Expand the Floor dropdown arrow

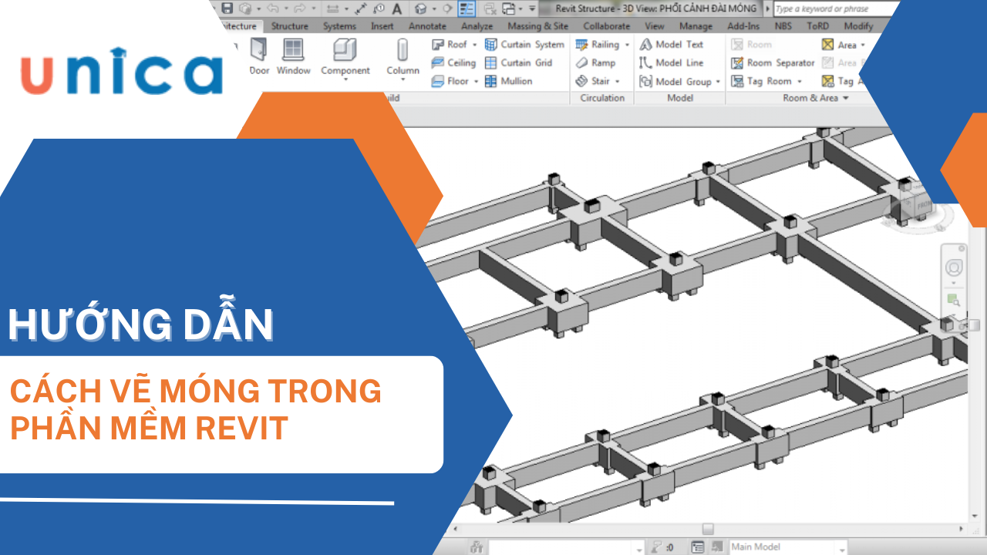click(476, 81)
